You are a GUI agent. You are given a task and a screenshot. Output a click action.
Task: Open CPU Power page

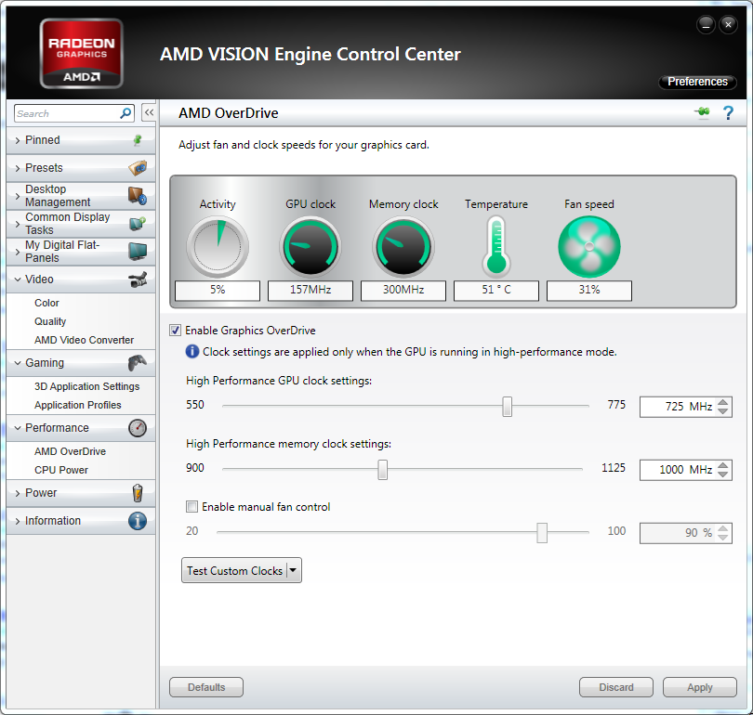coord(61,470)
